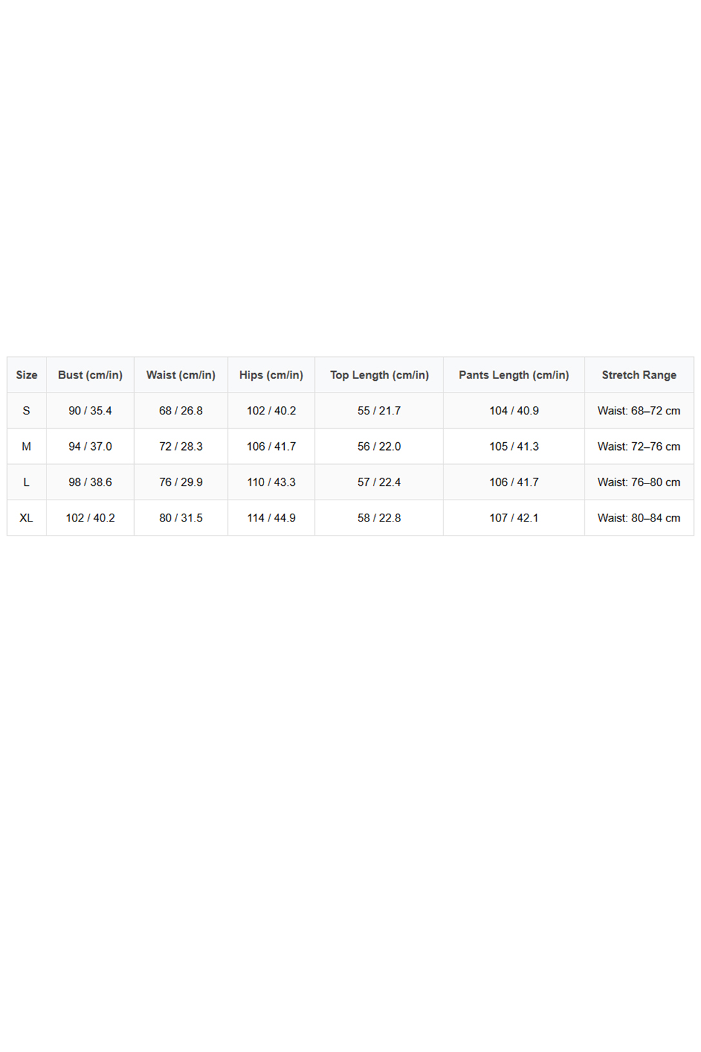Viewport: 701px width, 1052px height.
Task: Select the size S row label
Action: point(26,411)
